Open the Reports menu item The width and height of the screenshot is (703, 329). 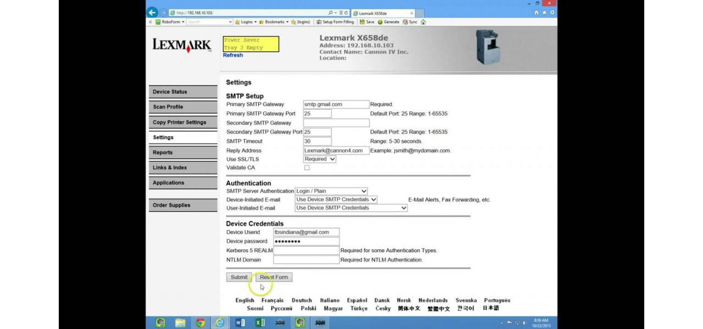[x=183, y=152]
